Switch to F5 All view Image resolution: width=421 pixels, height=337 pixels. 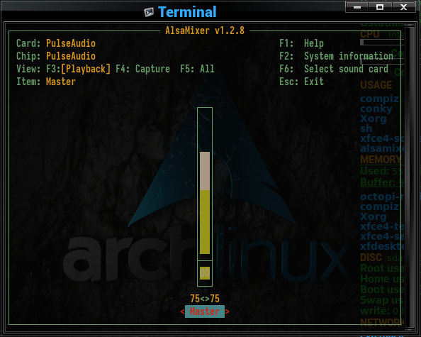[x=197, y=69]
